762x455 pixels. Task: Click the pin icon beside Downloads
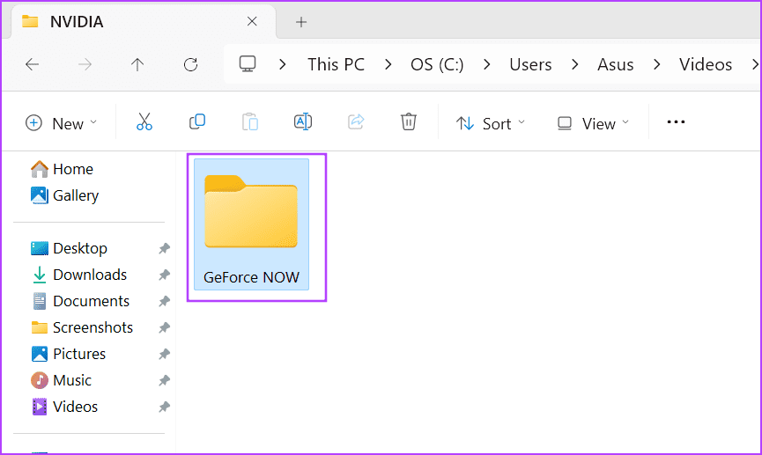click(x=164, y=275)
